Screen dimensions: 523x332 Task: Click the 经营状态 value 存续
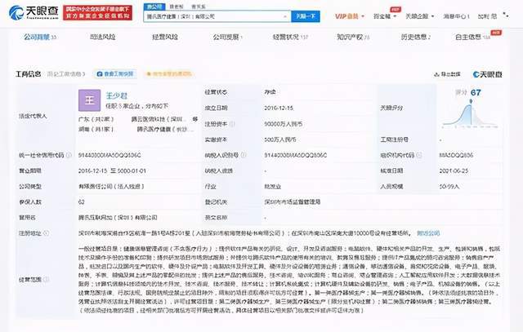pyautogui.click(x=270, y=92)
